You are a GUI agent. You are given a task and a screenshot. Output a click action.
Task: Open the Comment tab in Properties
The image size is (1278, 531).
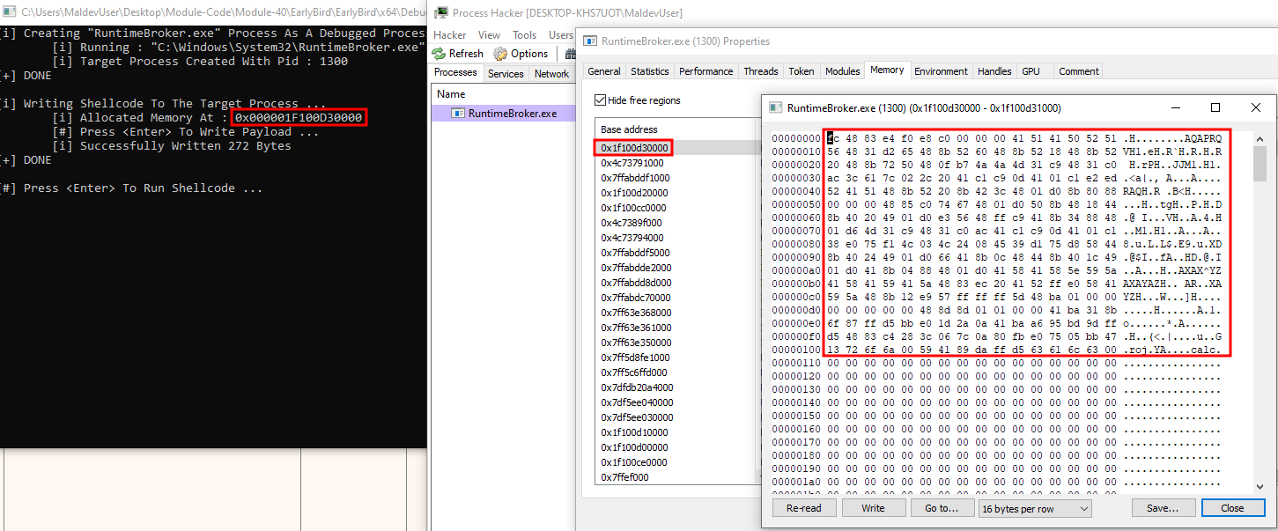click(1079, 71)
